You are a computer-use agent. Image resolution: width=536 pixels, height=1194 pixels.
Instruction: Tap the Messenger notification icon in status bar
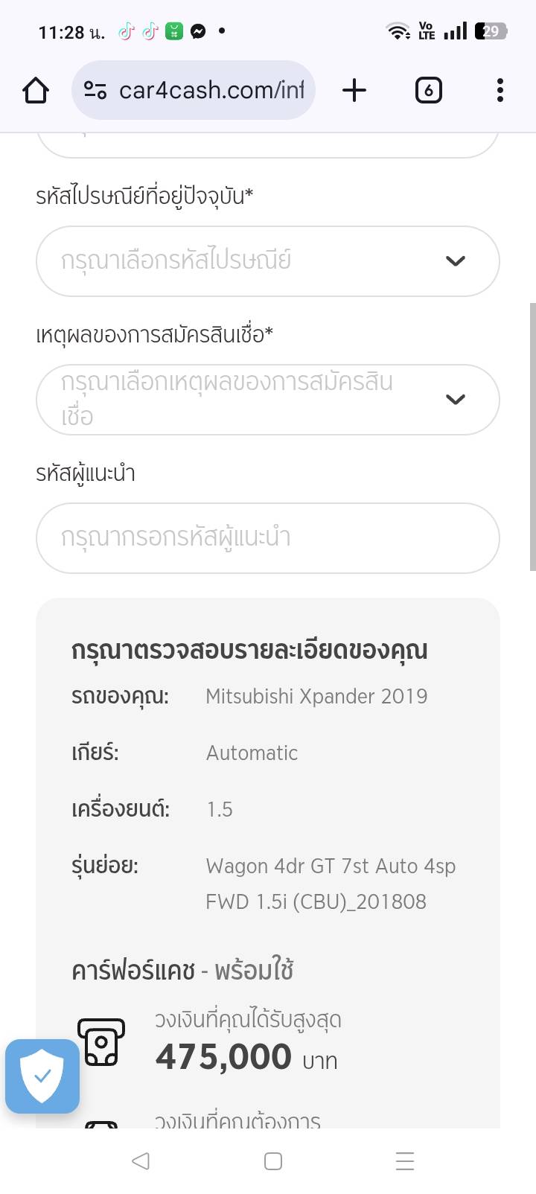[x=198, y=31]
